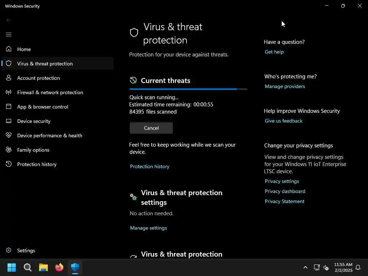
Task: Click the Settings gear icon
Action: [9, 250]
